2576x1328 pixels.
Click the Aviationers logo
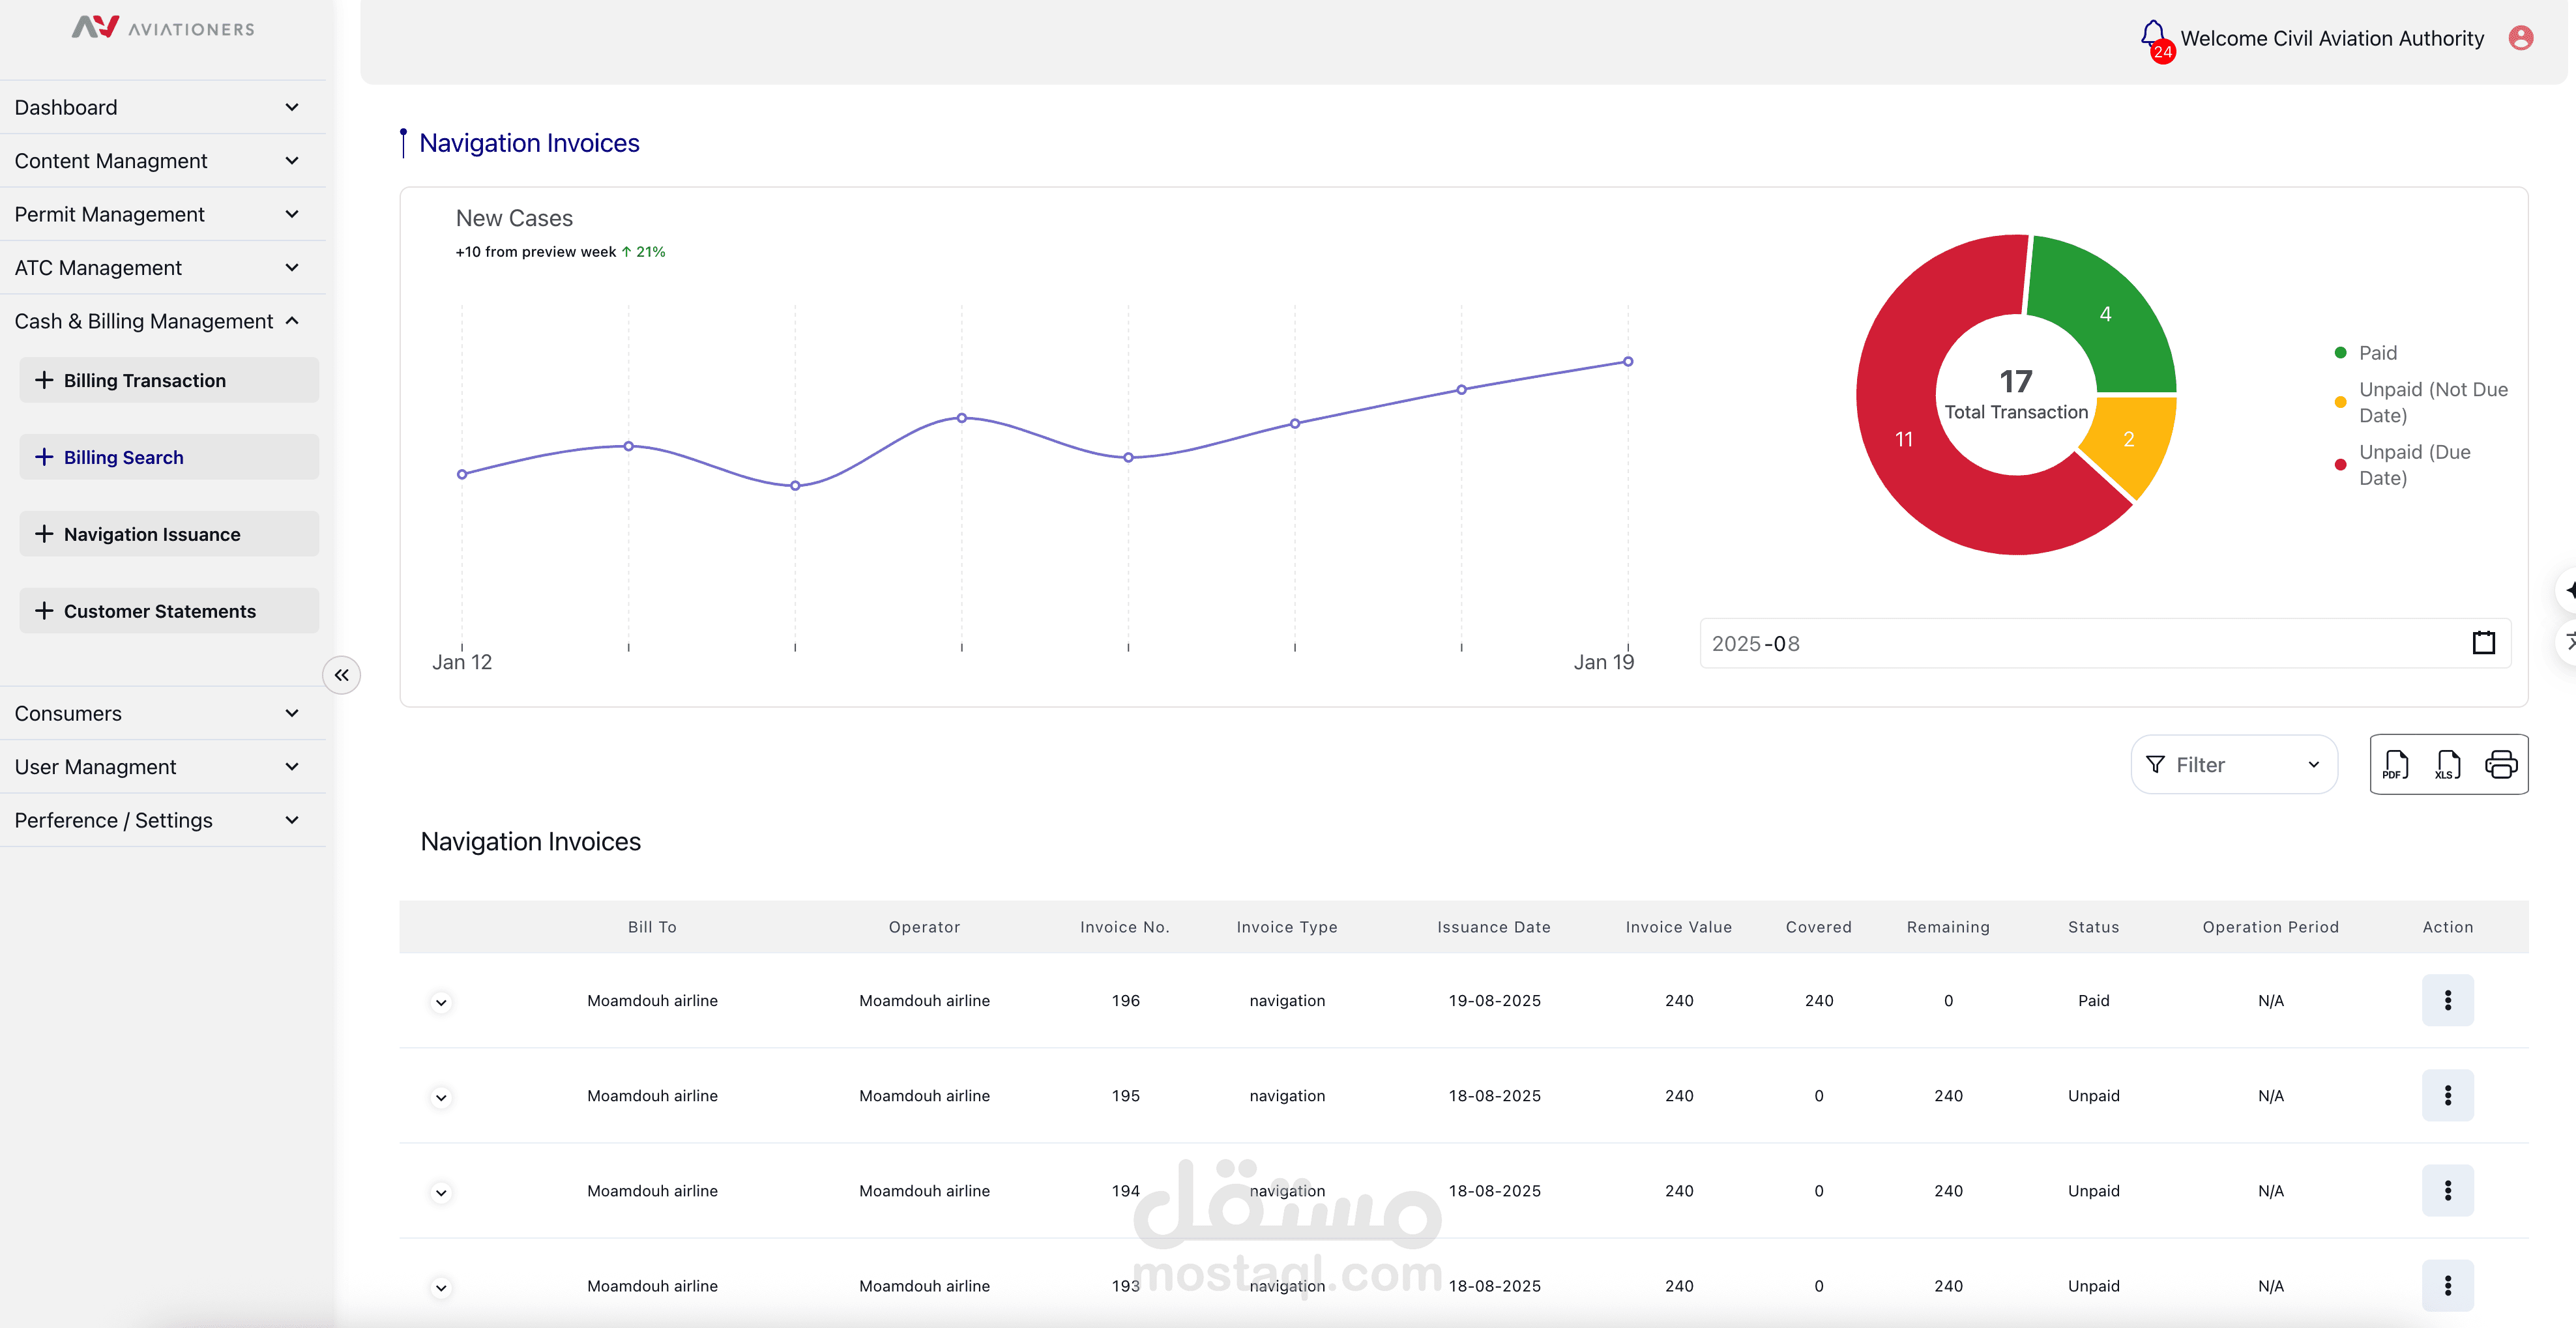coord(163,28)
